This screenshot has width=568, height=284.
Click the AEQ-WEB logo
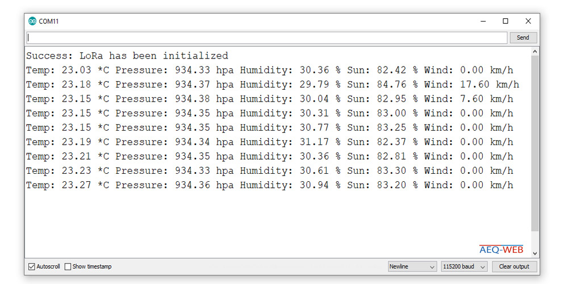click(502, 249)
